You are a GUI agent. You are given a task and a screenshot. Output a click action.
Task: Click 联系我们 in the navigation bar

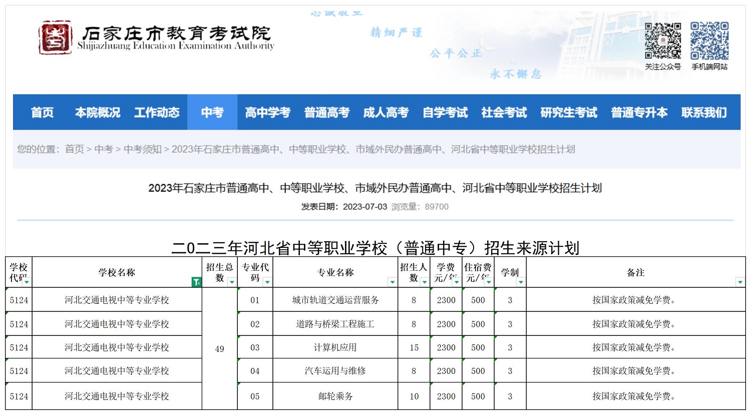704,113
